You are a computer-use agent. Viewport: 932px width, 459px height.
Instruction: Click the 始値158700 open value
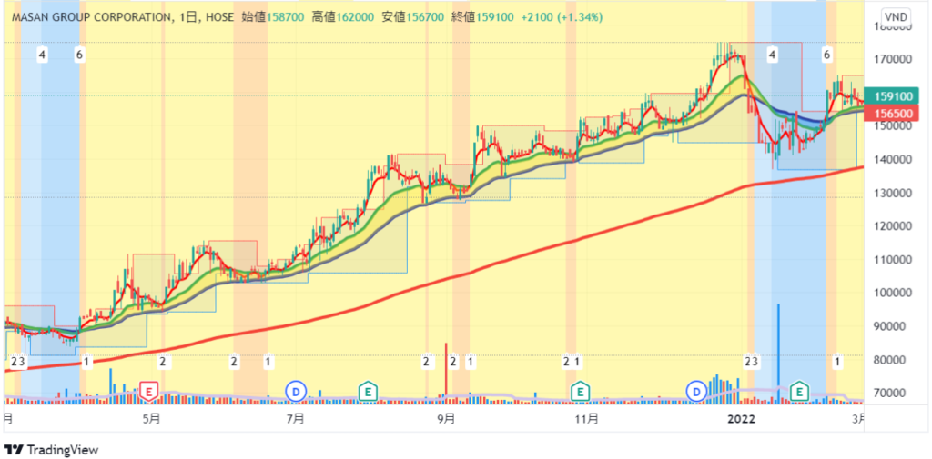click(x=275, y=17)
